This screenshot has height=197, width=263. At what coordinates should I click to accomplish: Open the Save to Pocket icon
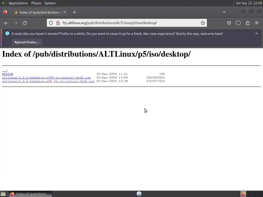coord(229,23)
